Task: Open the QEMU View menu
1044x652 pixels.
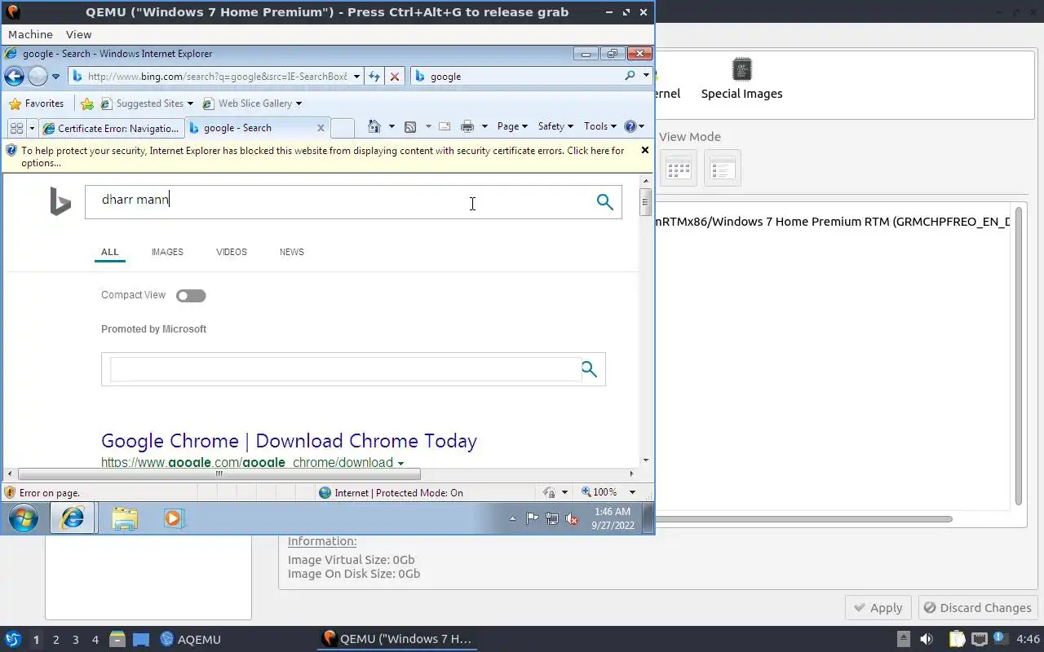Action: (78, 34)
